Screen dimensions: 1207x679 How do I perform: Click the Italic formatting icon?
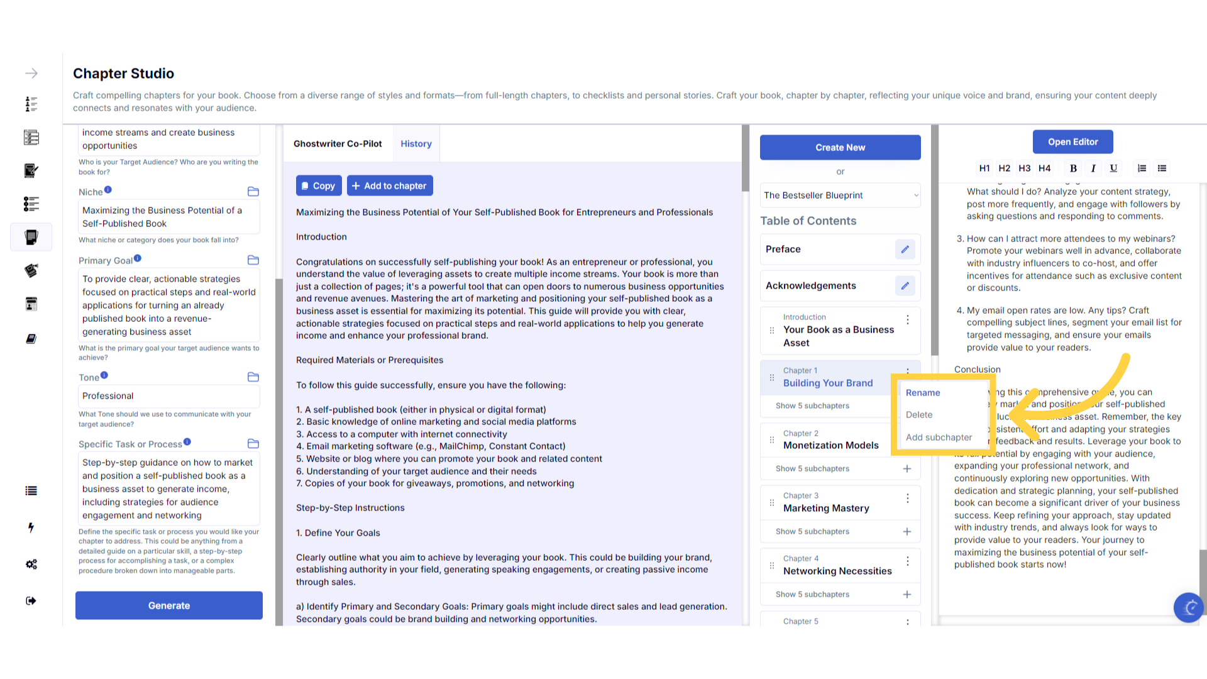(x=1093, y=168)
